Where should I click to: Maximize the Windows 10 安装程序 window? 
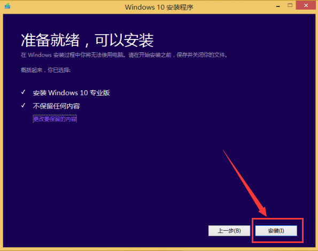coord(290,5)
